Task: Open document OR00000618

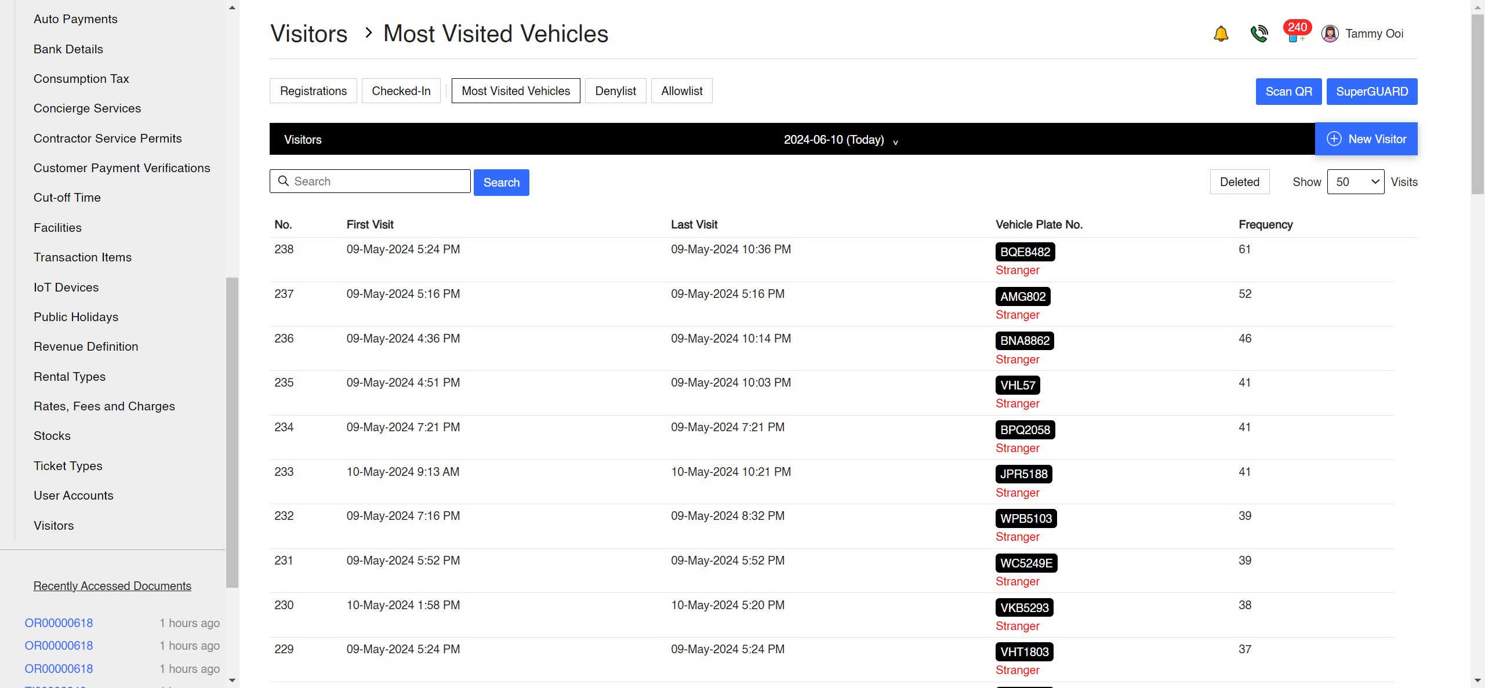Action: pos(58,623)
